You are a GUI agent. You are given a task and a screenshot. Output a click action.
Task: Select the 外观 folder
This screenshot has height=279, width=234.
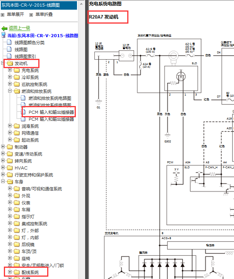point(26,196)
